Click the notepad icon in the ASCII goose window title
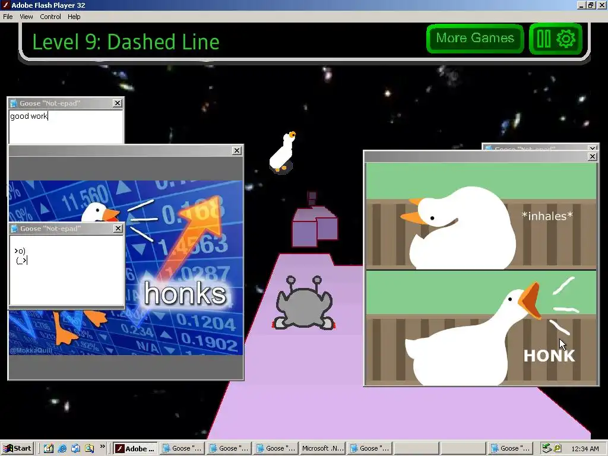This screenshot has height=456, width=608. [x=14, y=229]
